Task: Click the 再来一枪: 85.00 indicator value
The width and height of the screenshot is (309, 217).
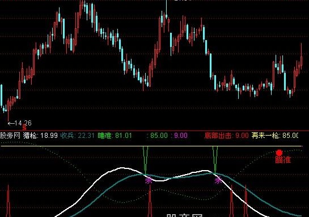Action: point(275,135)
